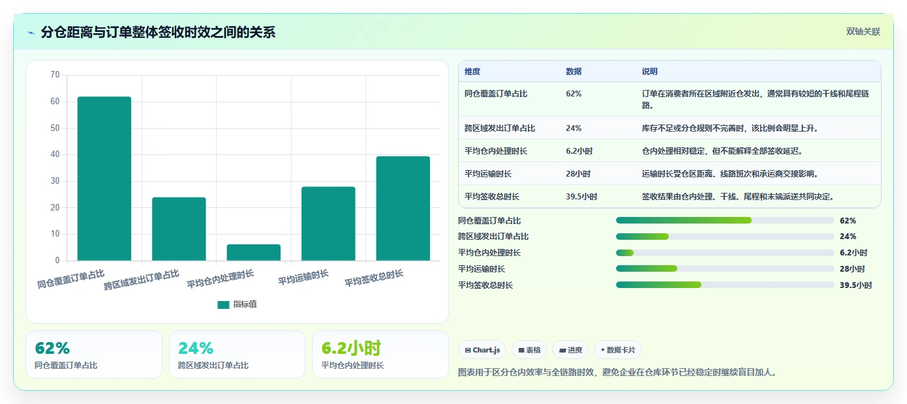Viewport: 907px width, 404px height.
Task: Toggle the 指标值 legend label in the chart
Action: (245, 304)
